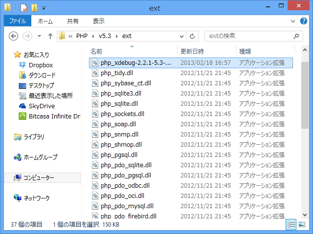Expand the ribbon with the chevron arrow
The height and width of the screenshot is (234, 313).
point(293,21)
